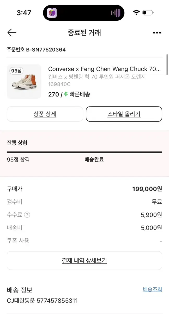Open the three-dot more options menu
The image size is (169, 314).
[157, 33]
